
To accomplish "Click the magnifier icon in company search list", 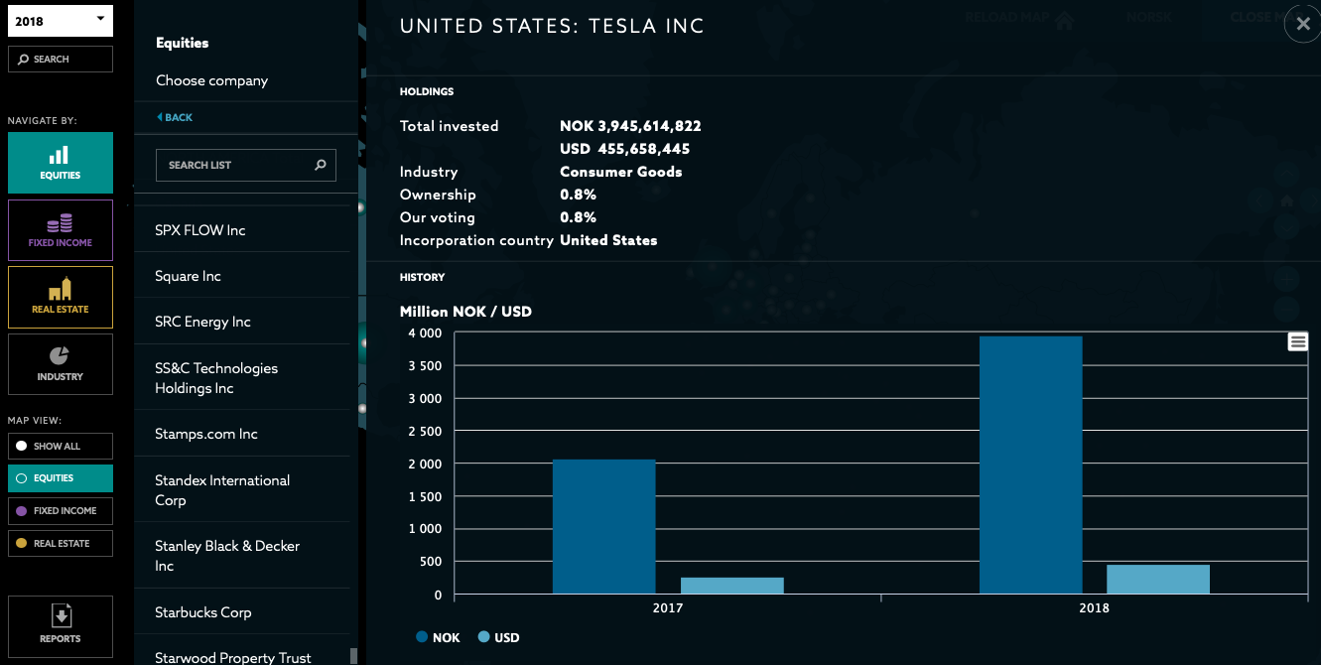I will pos(320,165).
